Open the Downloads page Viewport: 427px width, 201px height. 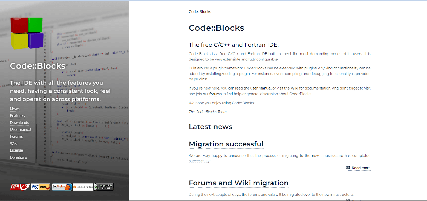coord(19,123)
